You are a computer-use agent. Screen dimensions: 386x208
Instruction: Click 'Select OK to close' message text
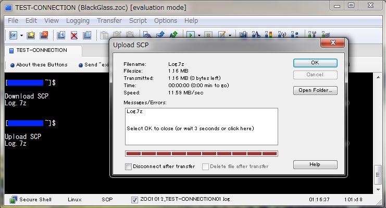click(190, 128)
